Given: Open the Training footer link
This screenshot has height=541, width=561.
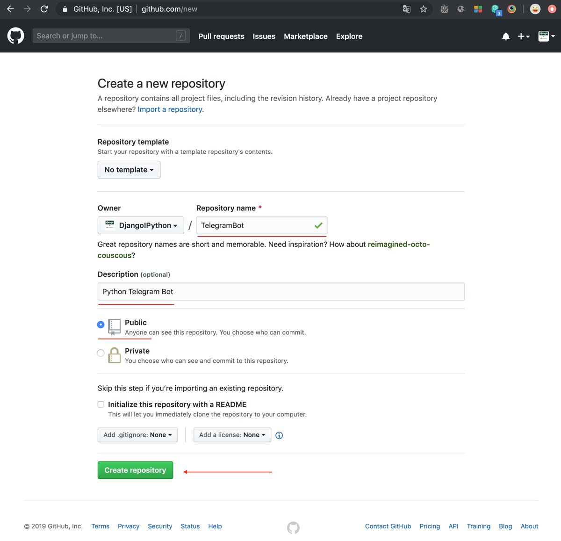Looking at the screenshot, I should [x=479, y=526].
